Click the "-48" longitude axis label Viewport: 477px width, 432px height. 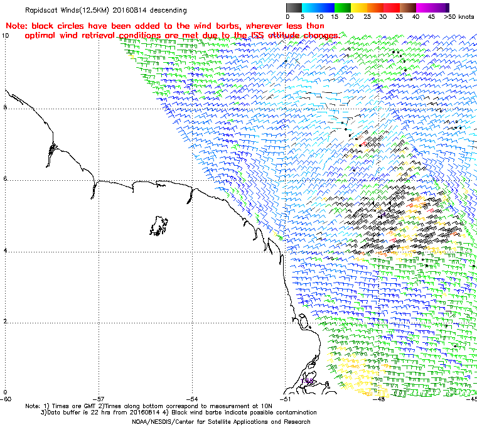pyautogui.click(x=378, y=399)
